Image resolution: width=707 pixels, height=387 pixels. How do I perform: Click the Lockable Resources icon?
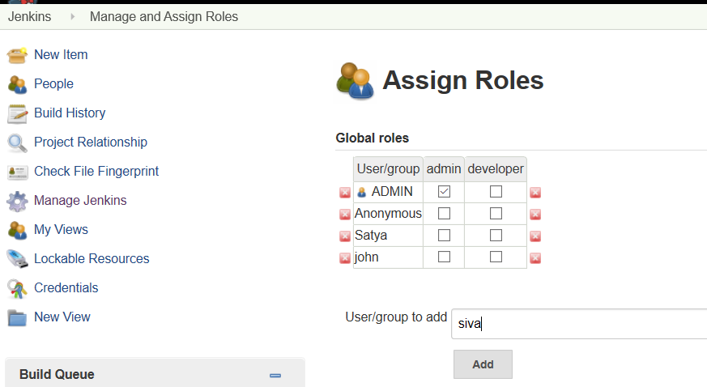[17, 259]
